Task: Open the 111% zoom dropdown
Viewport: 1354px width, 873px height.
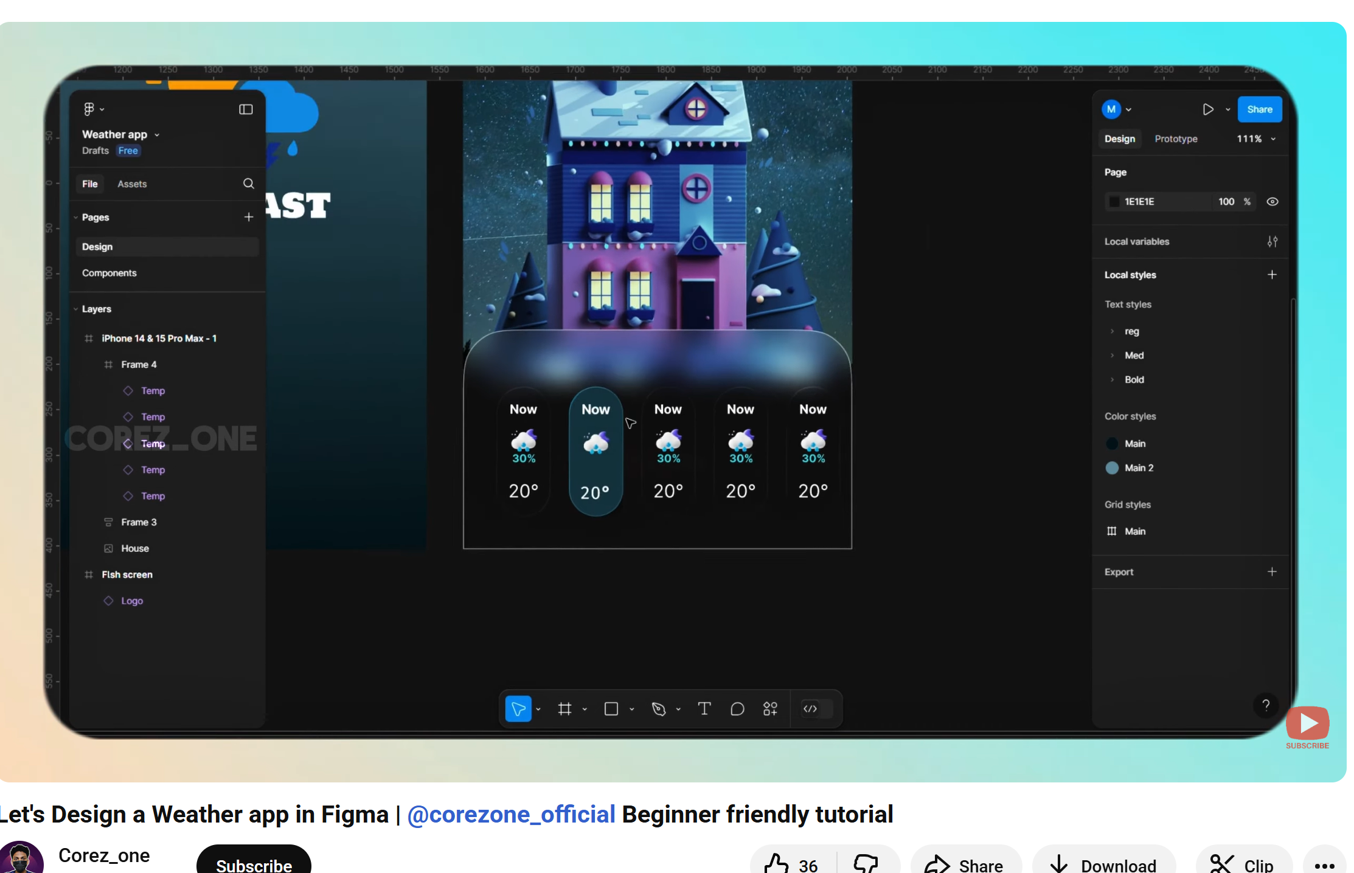Action: [x=1255, y=139]
